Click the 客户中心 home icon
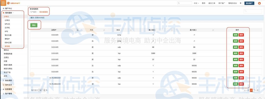 (x=3, y=8)
